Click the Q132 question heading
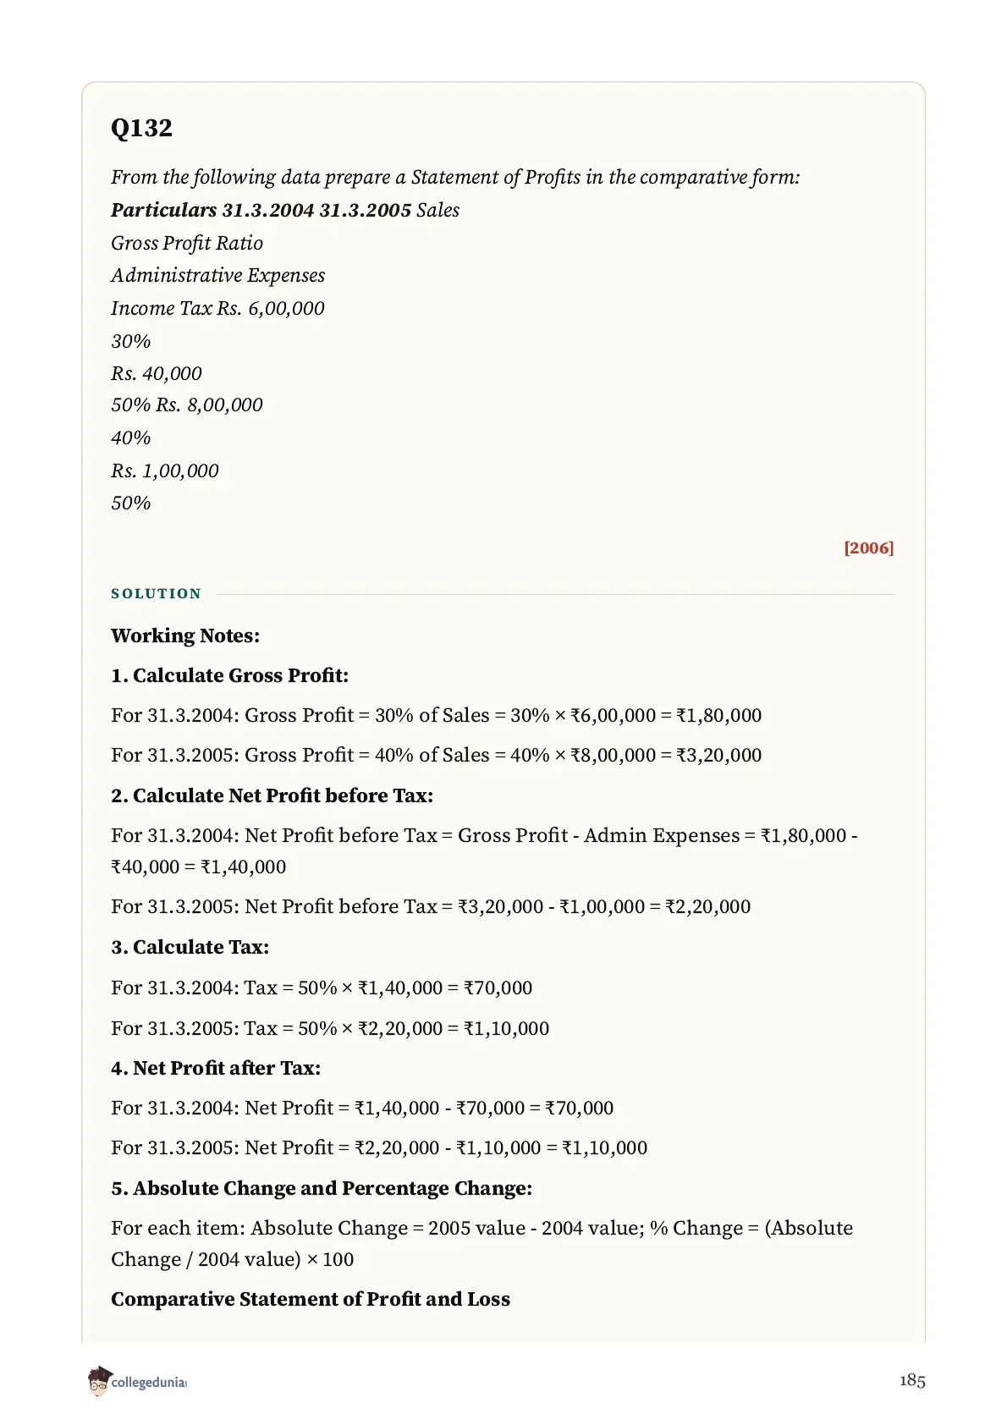The height and width of the screenshot is (1425, 1007). coord(141,128)
